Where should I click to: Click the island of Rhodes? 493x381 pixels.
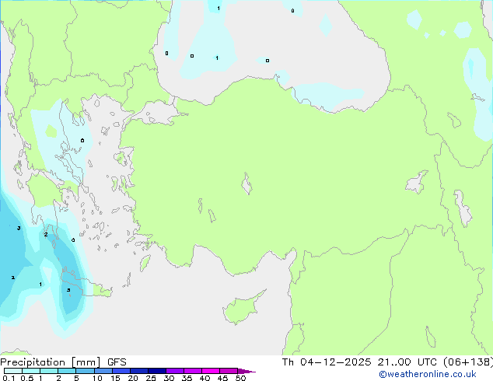[145, 264]
